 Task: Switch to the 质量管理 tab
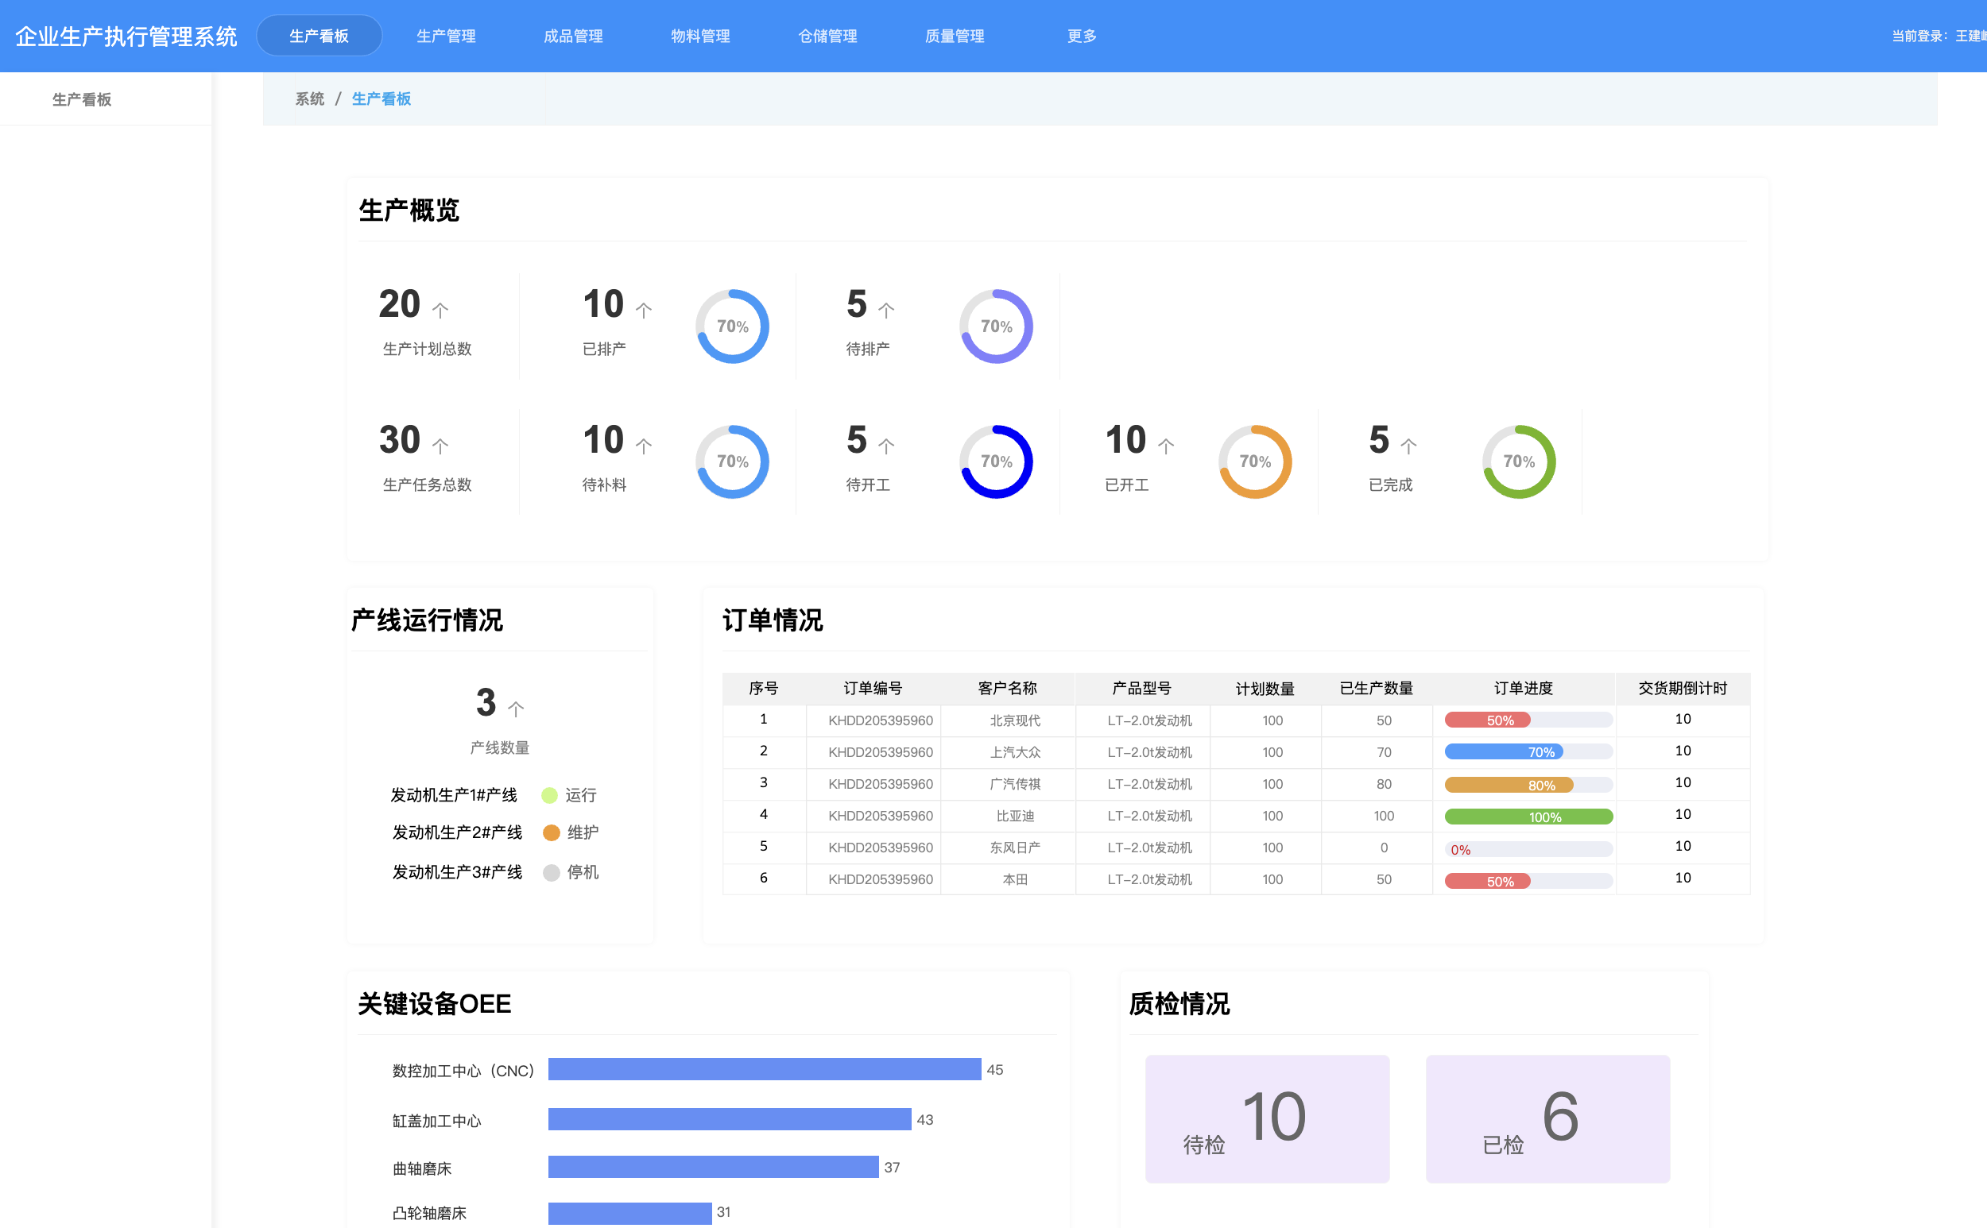tap(954, 36)
